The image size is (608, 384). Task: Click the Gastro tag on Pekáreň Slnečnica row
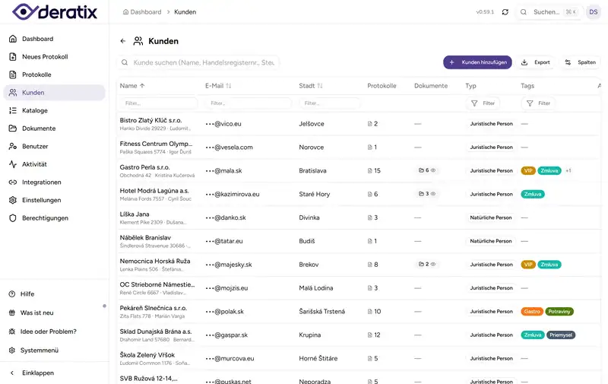(532, 312)
